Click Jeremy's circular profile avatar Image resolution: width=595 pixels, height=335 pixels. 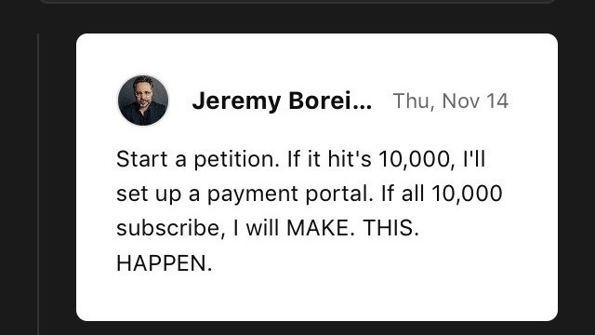point(143,100)
